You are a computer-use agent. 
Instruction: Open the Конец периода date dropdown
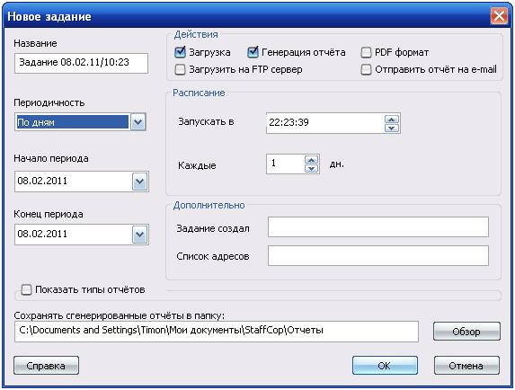point(140,235)
